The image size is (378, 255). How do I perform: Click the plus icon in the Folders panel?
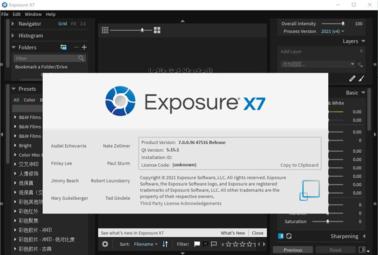[84, 47]
